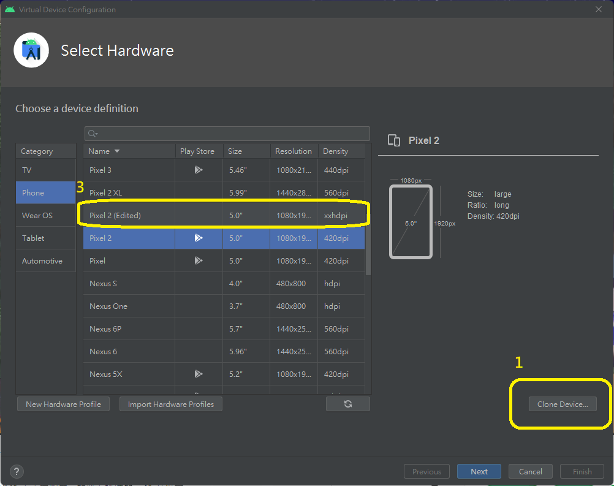This screenshot has height=486, width=614.
Task: Select the Automotive category
Action: click(45, 261)
